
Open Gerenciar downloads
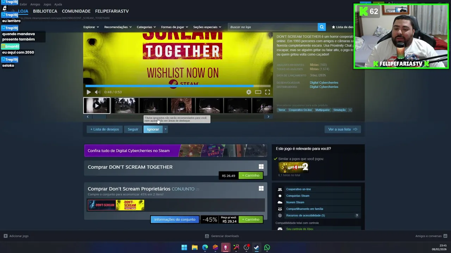222,236
